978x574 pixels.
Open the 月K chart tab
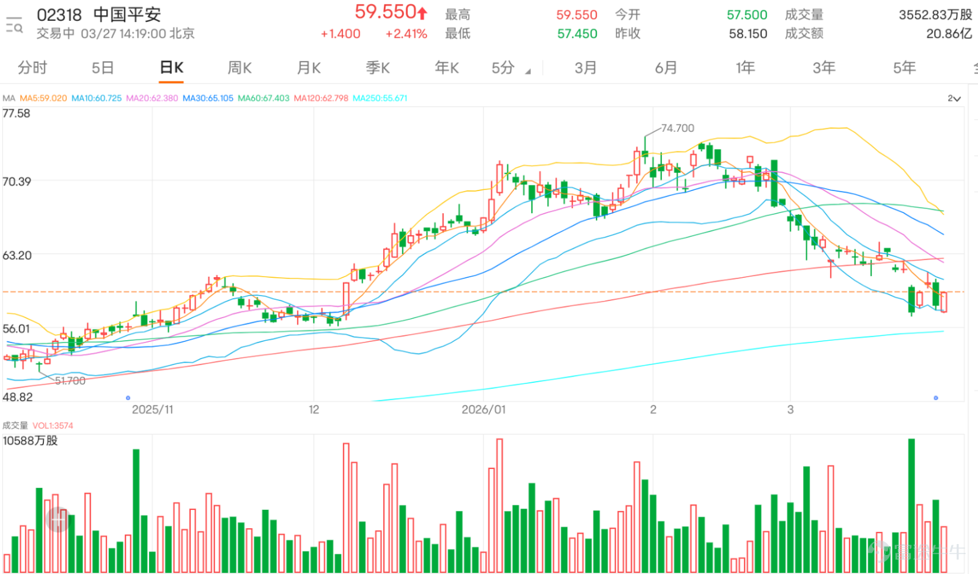309,68
